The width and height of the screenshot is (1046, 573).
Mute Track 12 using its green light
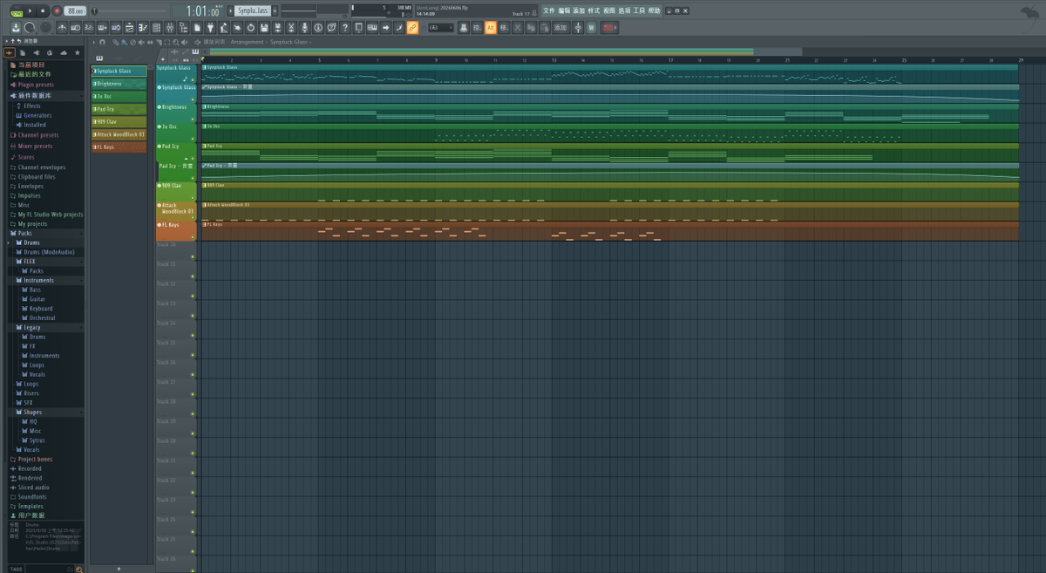click(193, 296)
